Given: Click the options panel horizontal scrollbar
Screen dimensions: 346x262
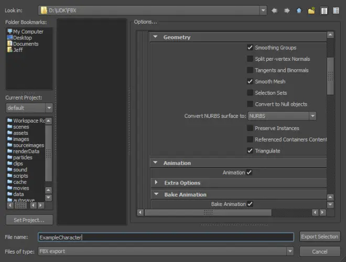Looking at the screenshot, I should tap(208, 212).
